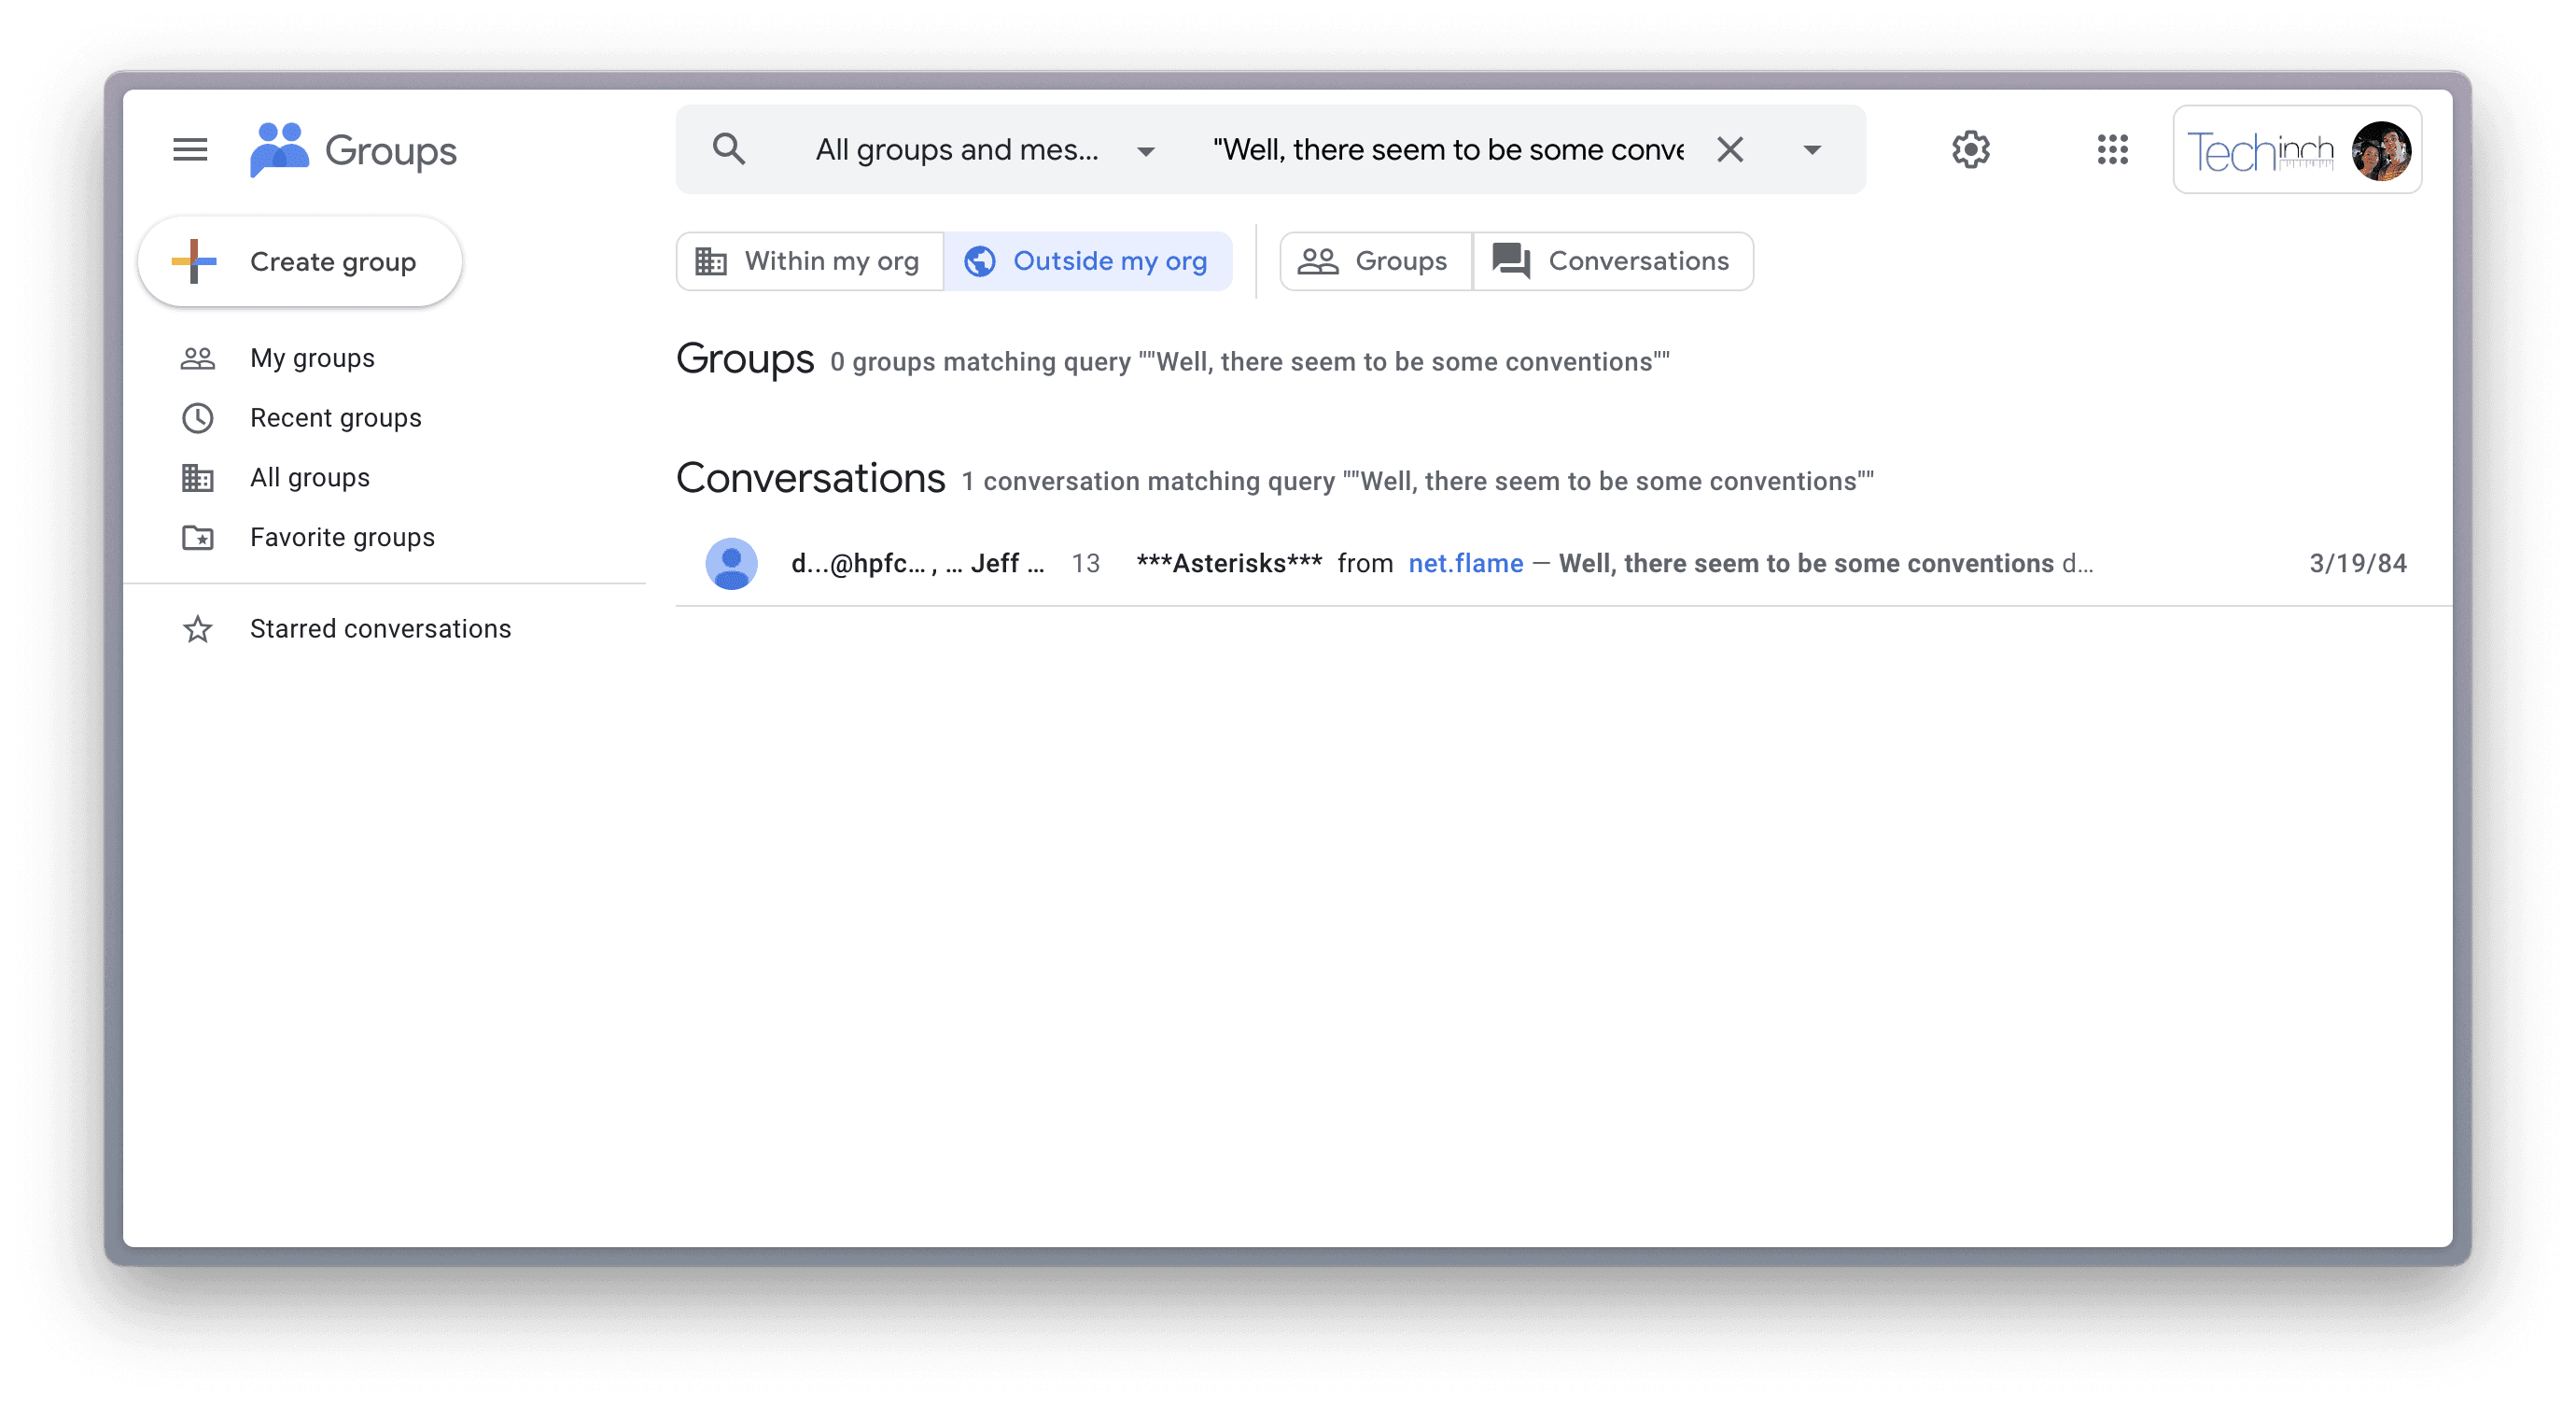Clear the search query text
The height and width of the screenshot is (1404, 2576).
coord(1730,150)
